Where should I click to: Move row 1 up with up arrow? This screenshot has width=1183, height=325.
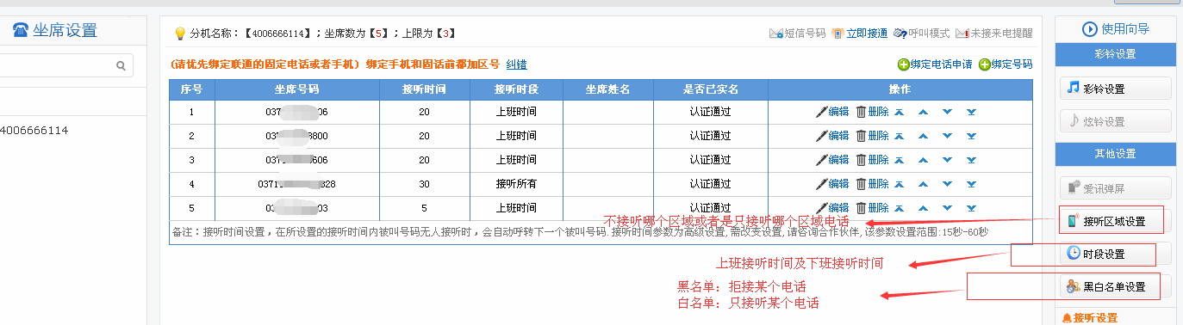[923, 112]
